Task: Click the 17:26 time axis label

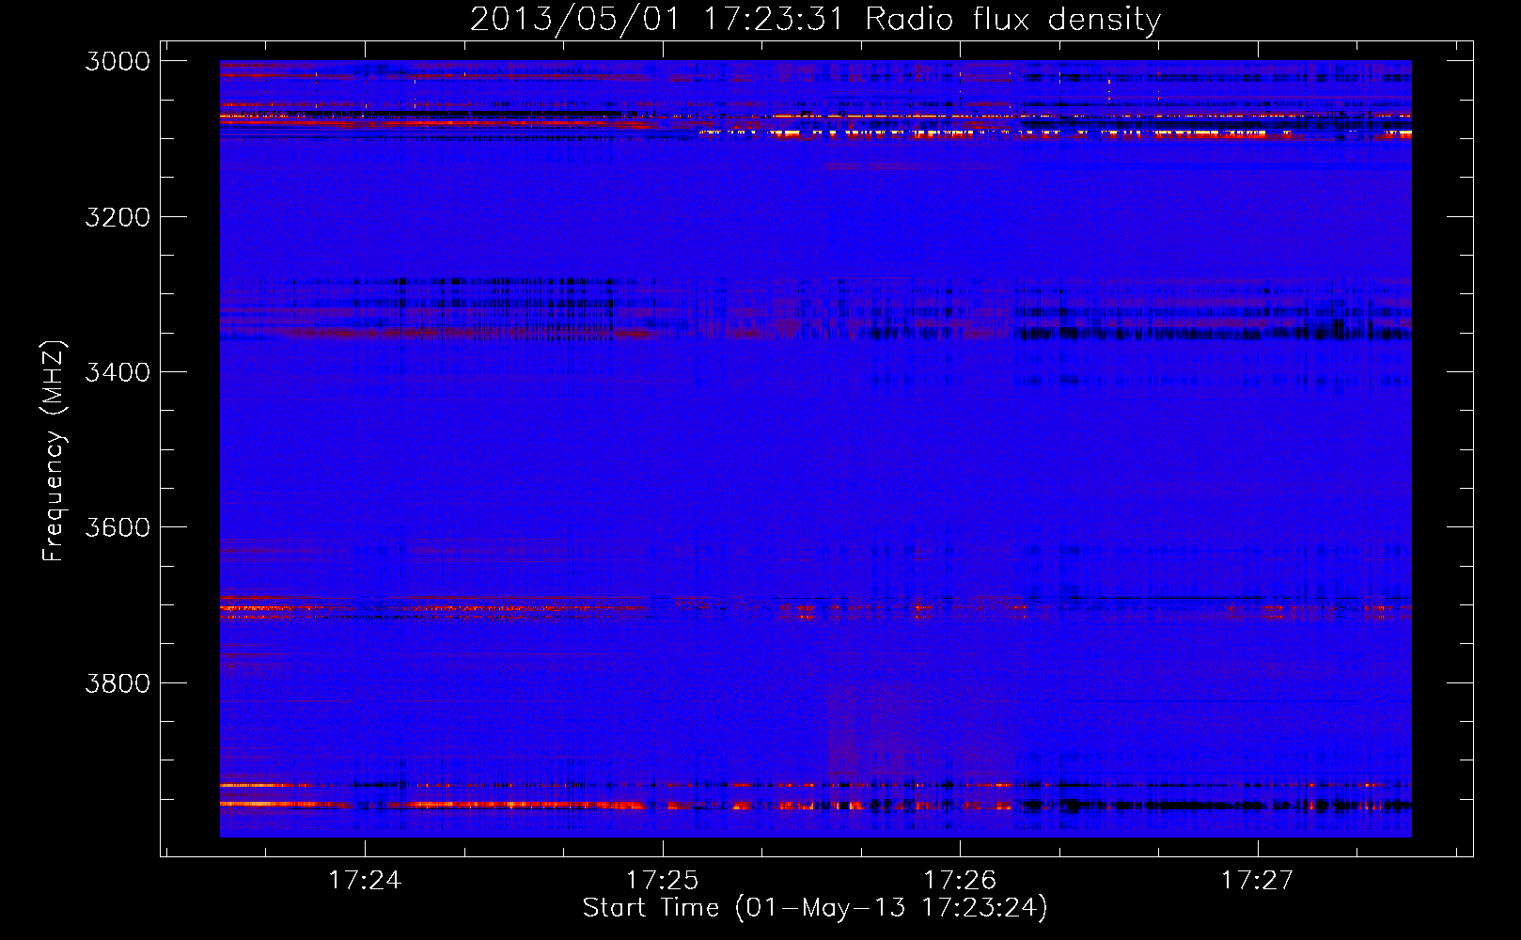Action: point(960,880)
